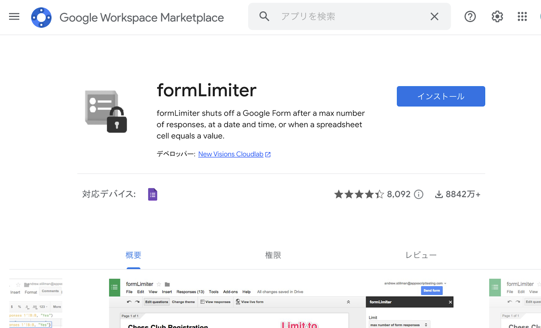This screenshot has width=541, height=328.
Task: Click the search magnifier icon
Action: [264, 16]
